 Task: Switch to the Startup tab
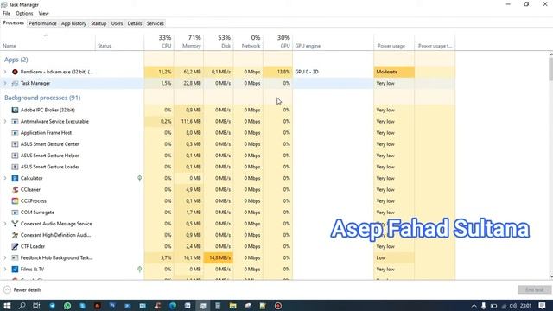[99, 23]
